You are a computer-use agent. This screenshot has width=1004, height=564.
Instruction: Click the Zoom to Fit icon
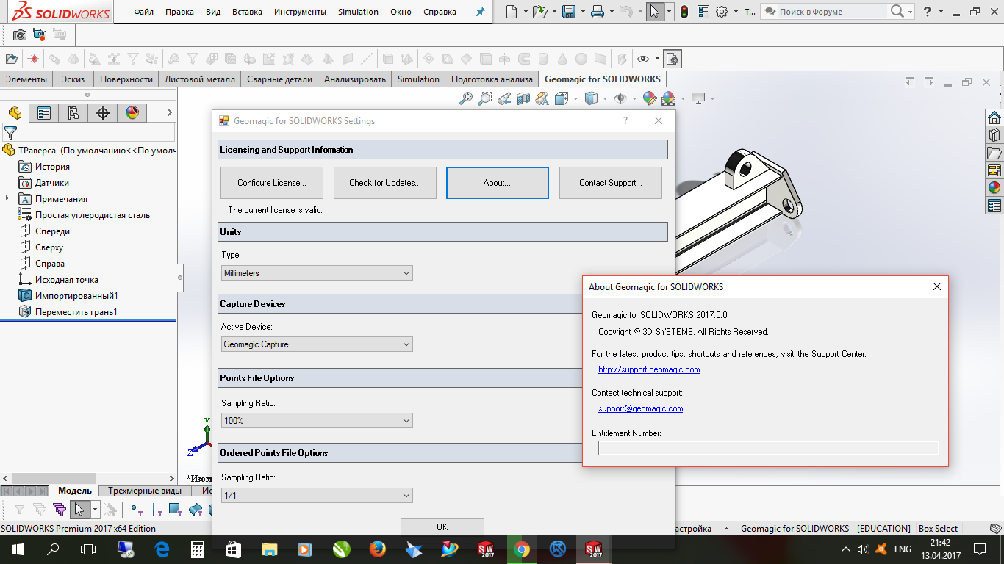[466, 98]
